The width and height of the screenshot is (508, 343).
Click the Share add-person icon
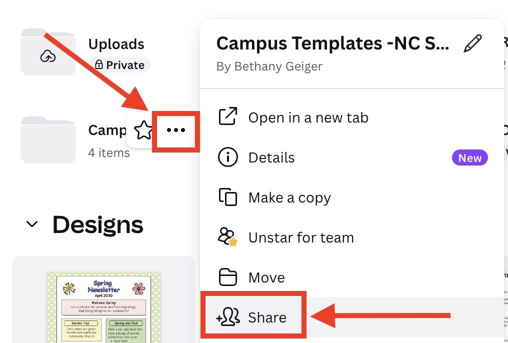(x=228, y=317)
